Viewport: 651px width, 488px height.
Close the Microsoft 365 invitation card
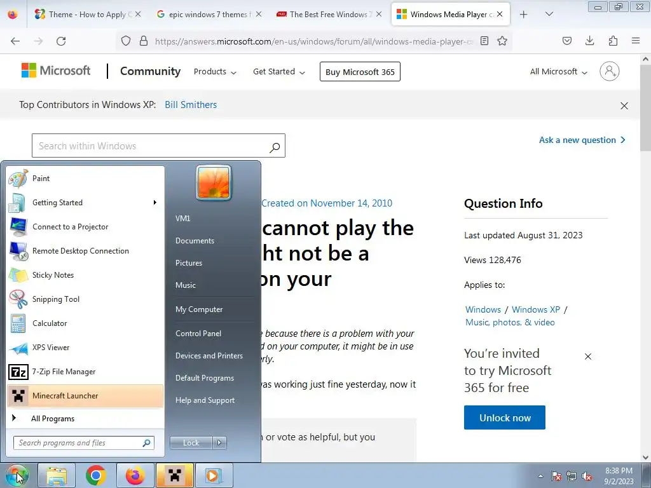coord(588,356)
